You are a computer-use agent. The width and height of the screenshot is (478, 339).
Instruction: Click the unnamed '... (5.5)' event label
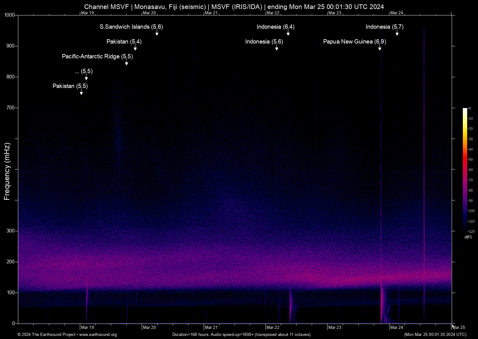pyautogui.click(x=84, y=71)
